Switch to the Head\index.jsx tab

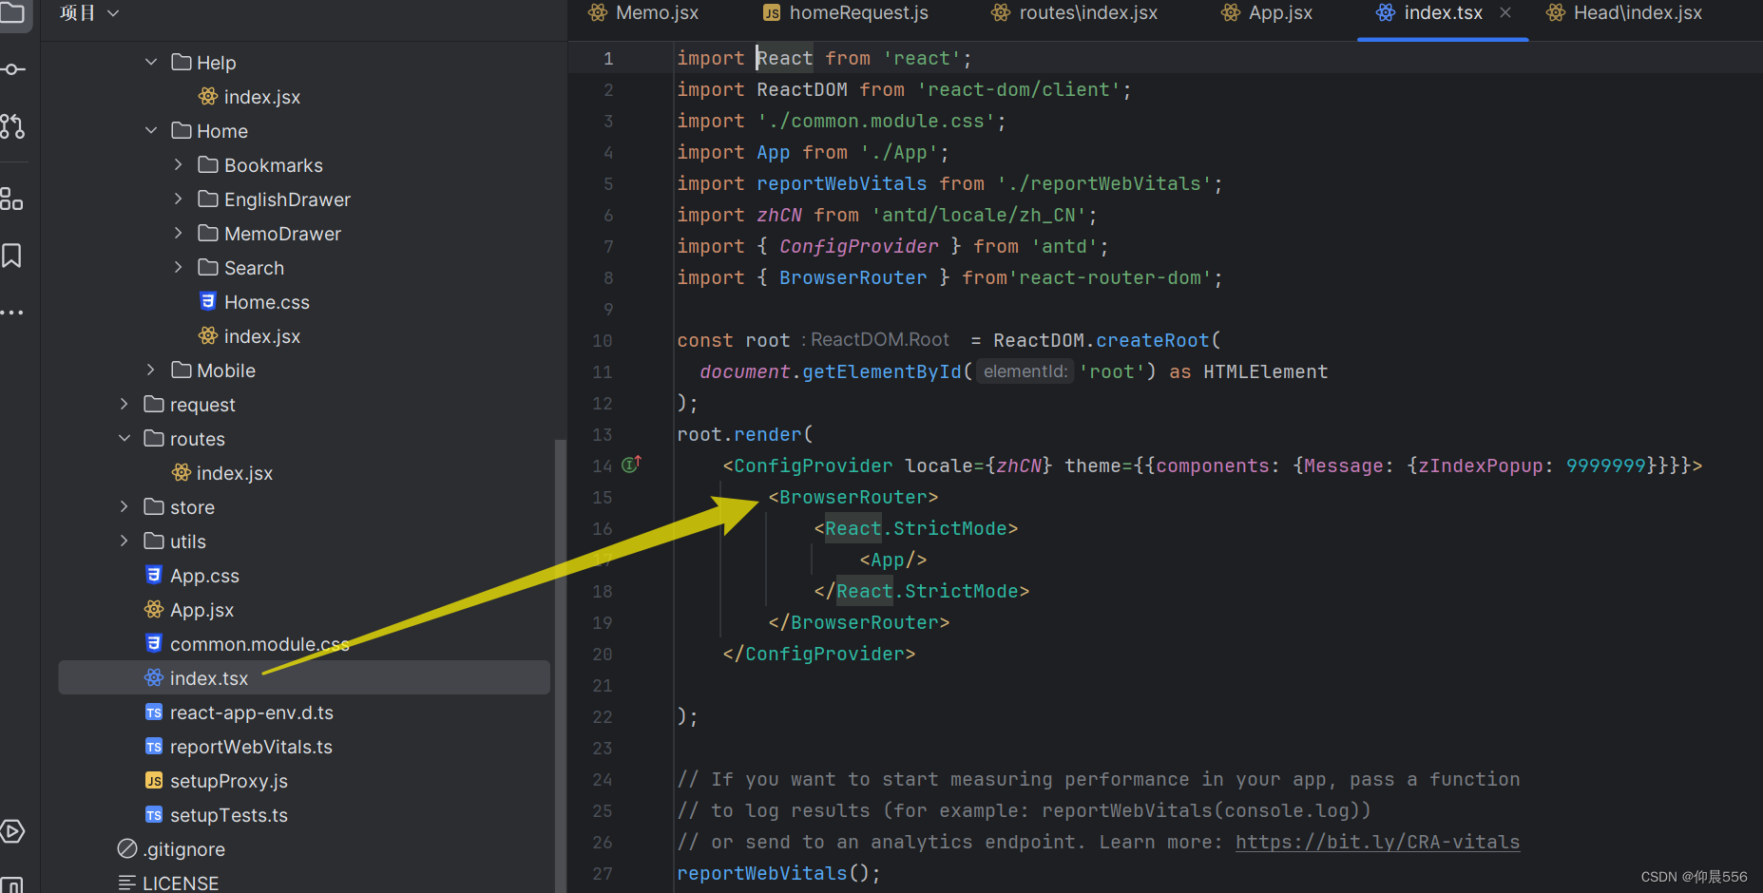(1624, 13)
